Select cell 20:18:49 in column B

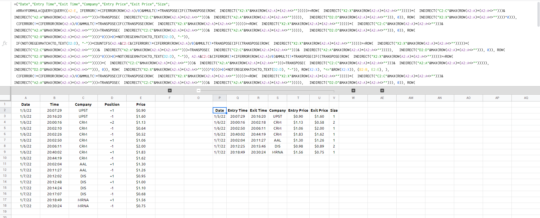point(54,200)
